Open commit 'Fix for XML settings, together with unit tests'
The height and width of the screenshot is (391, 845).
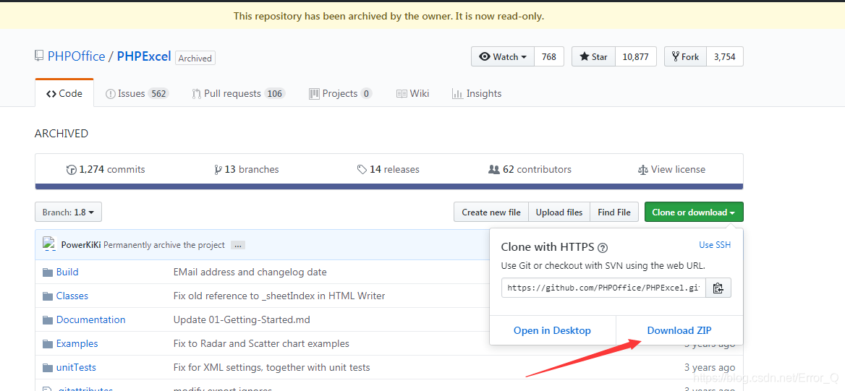(271, 368)
